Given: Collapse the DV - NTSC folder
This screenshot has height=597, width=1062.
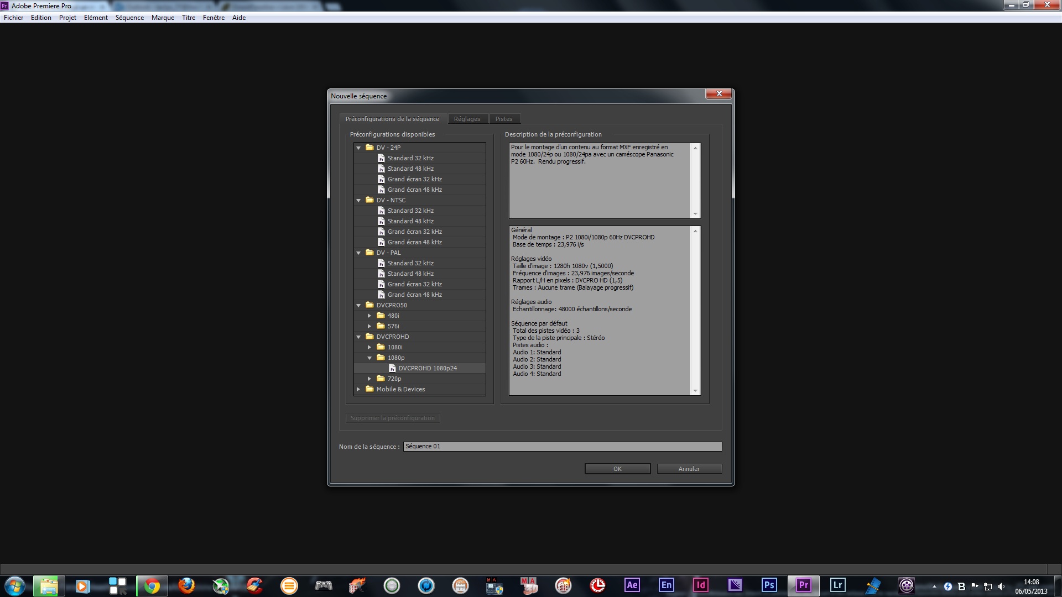Looking at the screenshot, I should click(358, 200).
